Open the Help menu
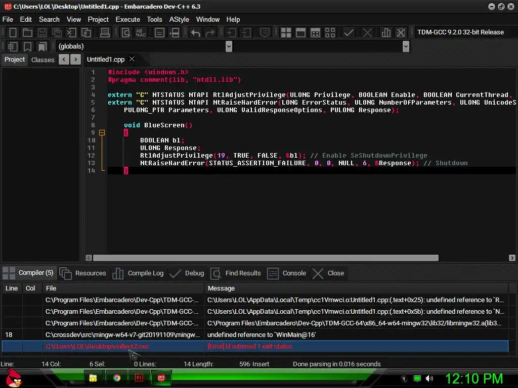The image size is (518, 388). (233, 20)
